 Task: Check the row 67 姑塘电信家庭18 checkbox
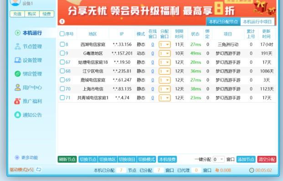[x=62, y=62]
